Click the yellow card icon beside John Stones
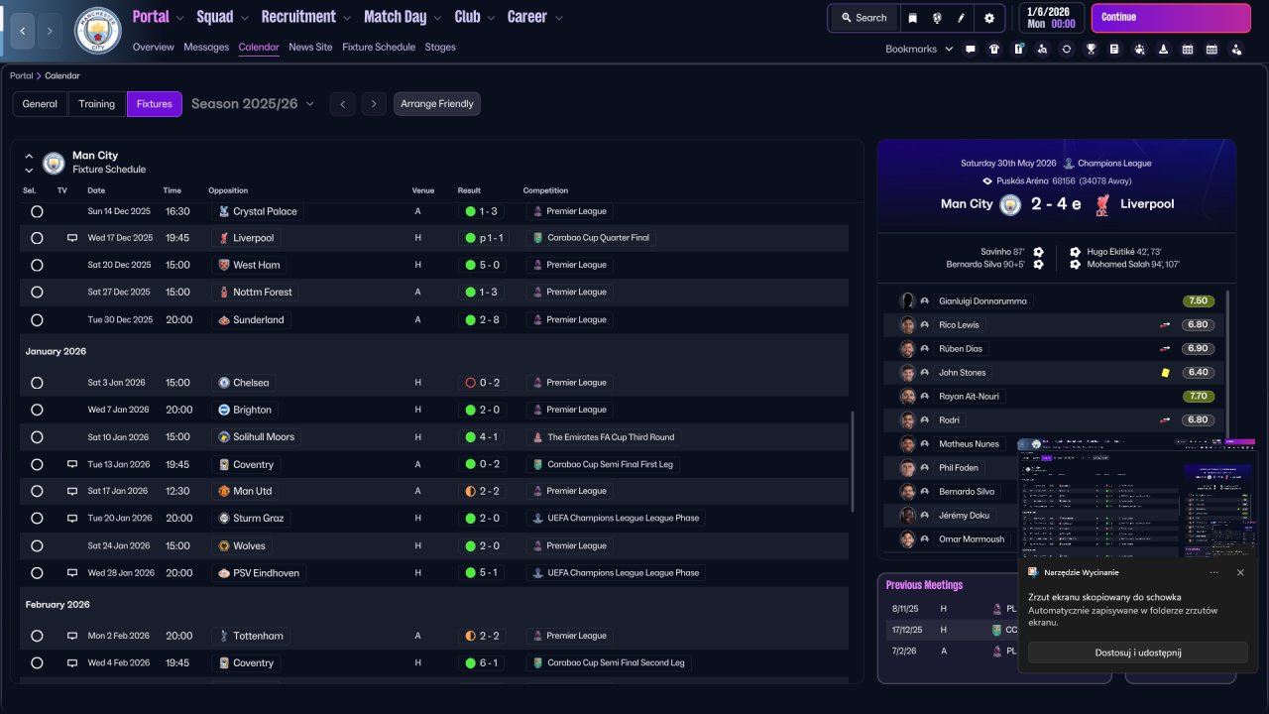The width and height of the screenshot is (1269, 714). (x=1166, y=373)
